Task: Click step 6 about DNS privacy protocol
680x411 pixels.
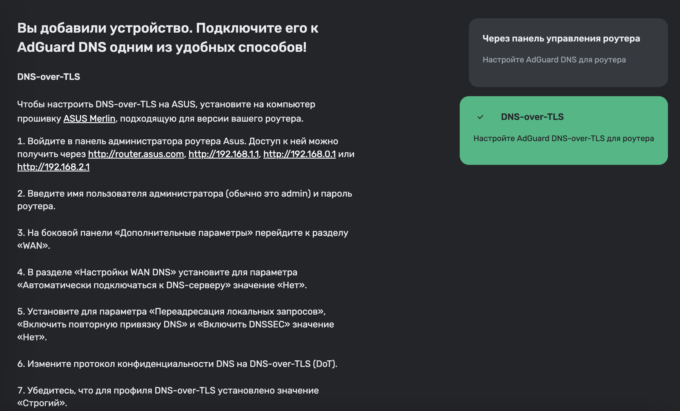Action: [177, 364]
